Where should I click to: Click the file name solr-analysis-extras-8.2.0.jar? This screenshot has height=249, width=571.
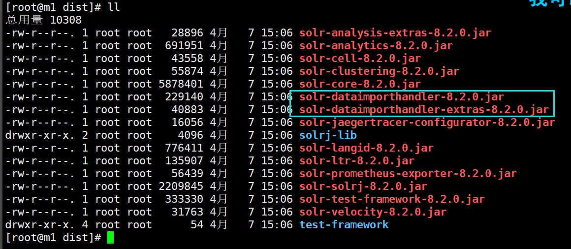pos(395,33)
